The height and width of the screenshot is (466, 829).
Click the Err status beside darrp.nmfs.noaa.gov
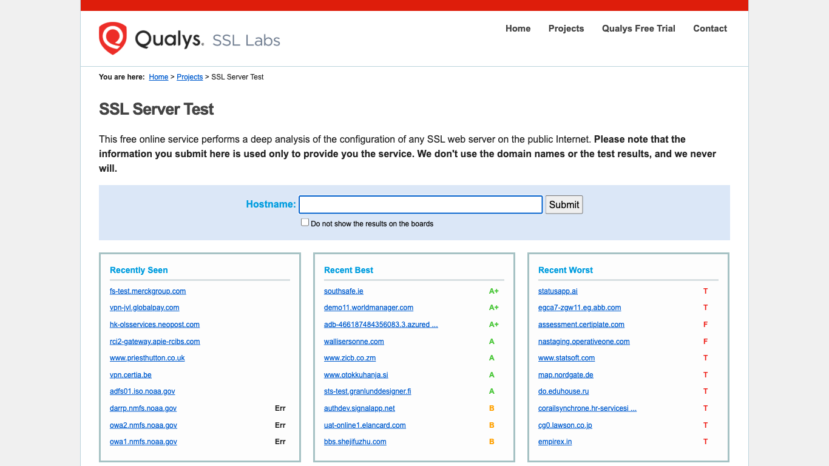click(280, 408)
